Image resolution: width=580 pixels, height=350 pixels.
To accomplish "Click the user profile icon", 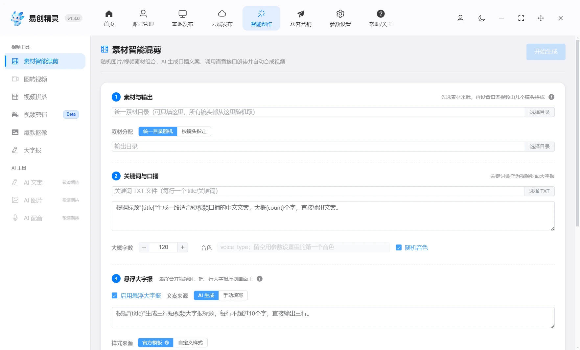I will (x=460, y=18).
